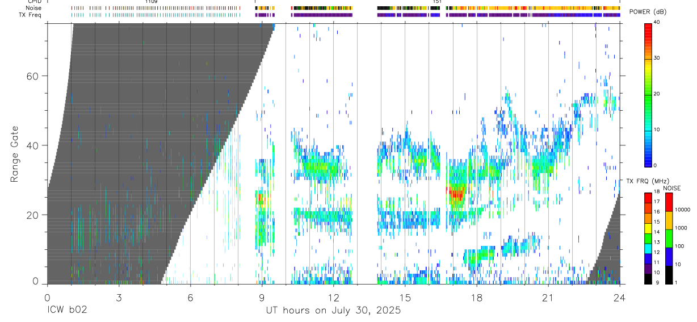Click the 1 label on NOISE legend
This screenshot has height=322, width=697.
click(676, 283)
